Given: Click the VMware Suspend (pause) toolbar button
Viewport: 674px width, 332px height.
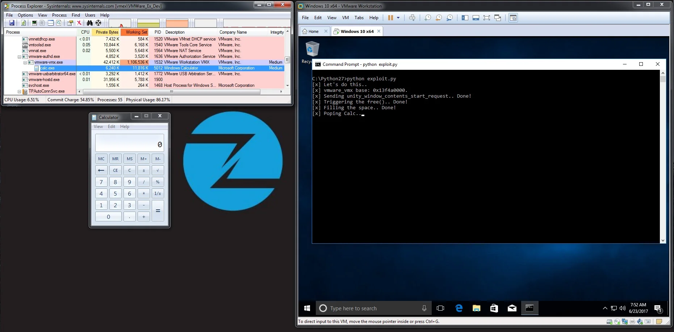Looking at the screenshot, I should (390, 18).
